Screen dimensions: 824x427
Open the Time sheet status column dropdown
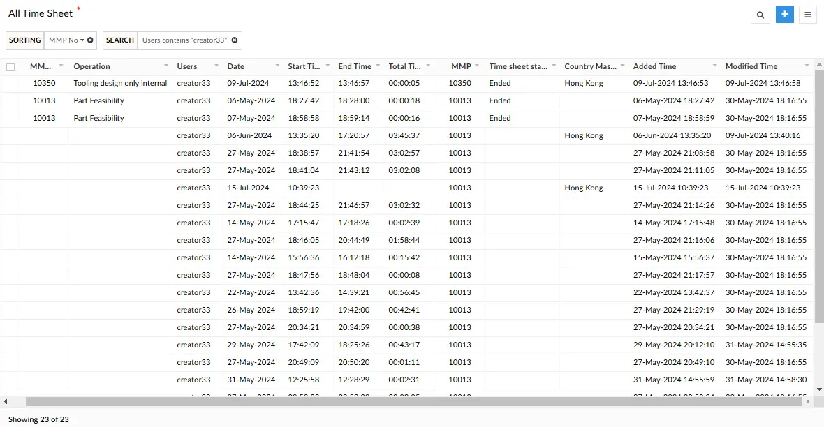coord(554,66)
